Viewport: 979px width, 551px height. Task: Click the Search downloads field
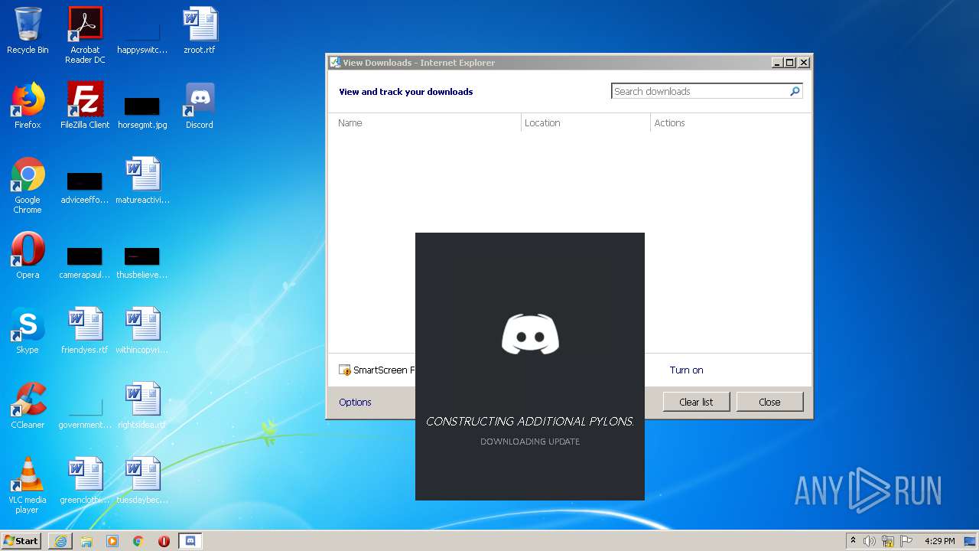pos(700,91)
